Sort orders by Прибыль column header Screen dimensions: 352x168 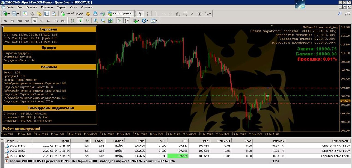pyautogui.click(x=269, y=141)
